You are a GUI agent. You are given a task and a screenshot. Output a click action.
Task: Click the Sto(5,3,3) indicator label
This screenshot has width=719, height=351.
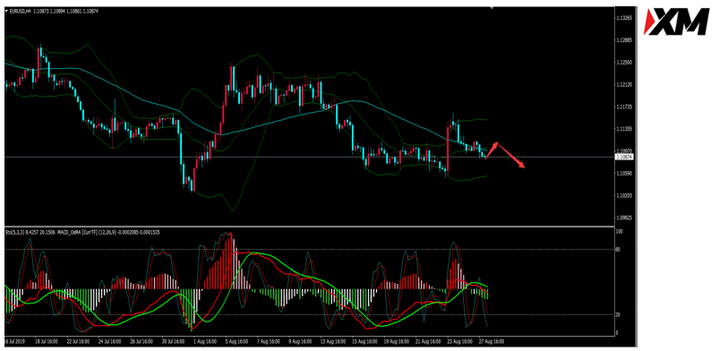click(x=14, y=233)
